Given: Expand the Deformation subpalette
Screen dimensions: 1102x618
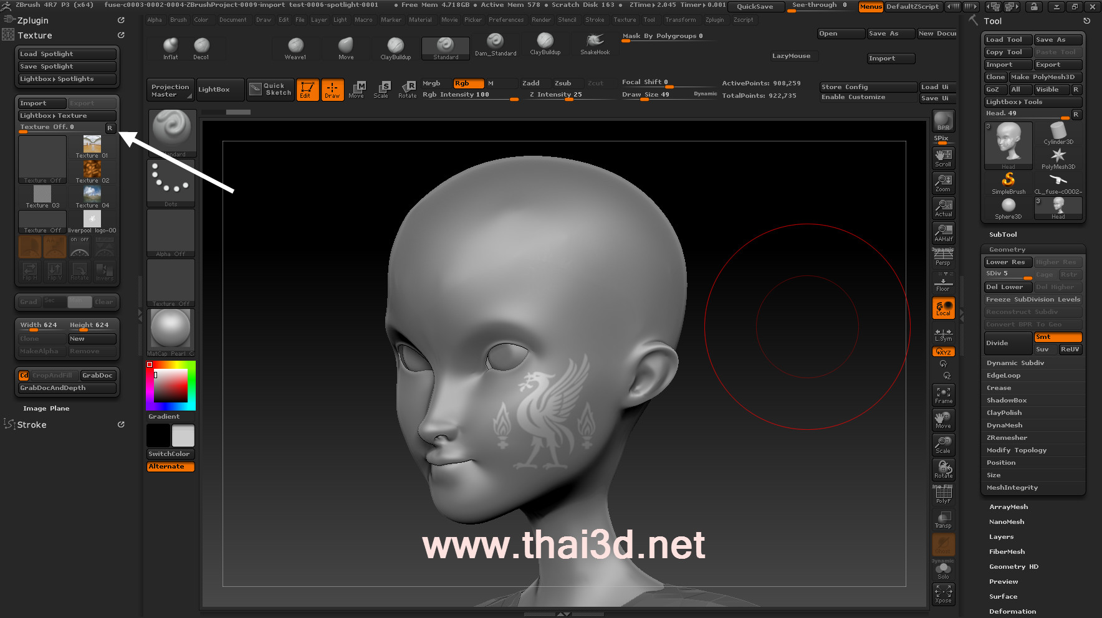Looking at the screenshot, I should 1012,612.
